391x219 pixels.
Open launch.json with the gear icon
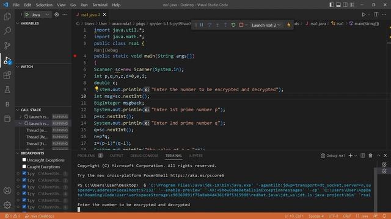(x=57, y=15)
